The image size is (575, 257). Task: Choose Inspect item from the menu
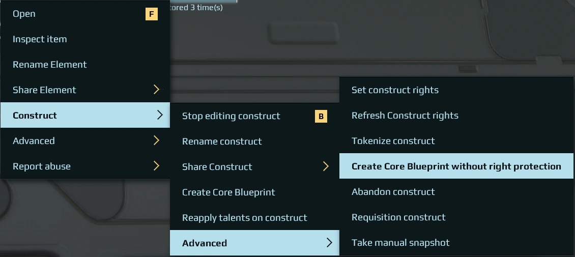pyautogui.click(x=40, y=39)
